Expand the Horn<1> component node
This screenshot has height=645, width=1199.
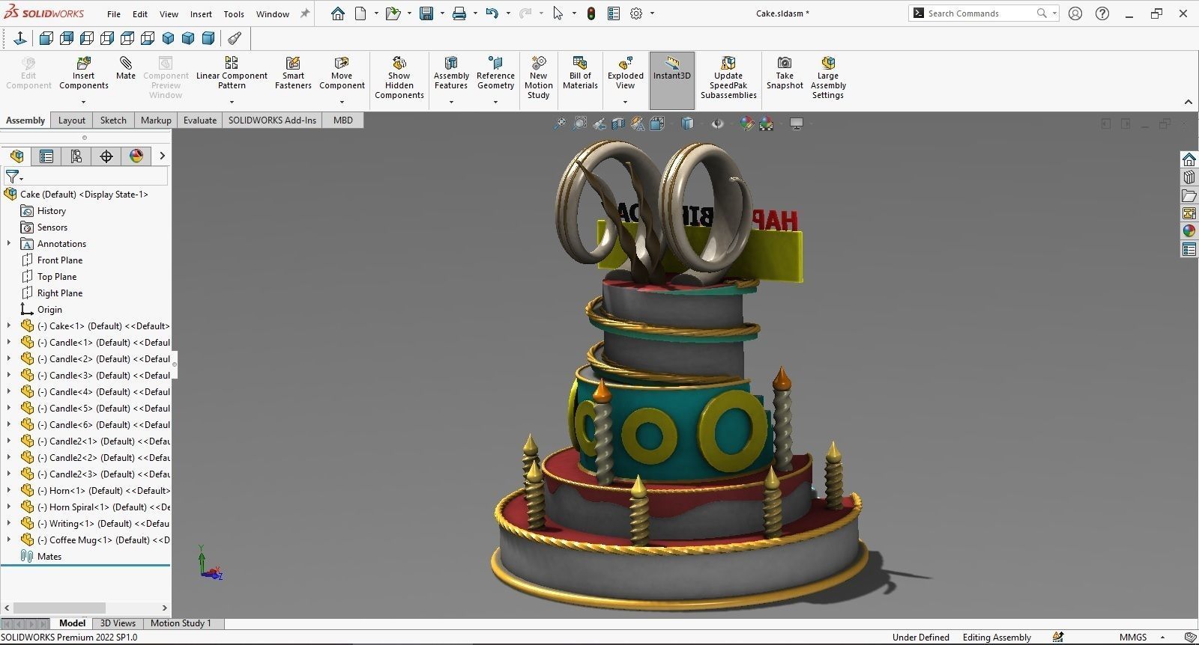coord(9,491)
